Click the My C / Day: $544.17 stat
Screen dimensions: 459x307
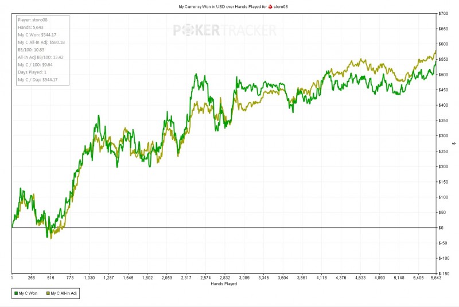(38, 80)
